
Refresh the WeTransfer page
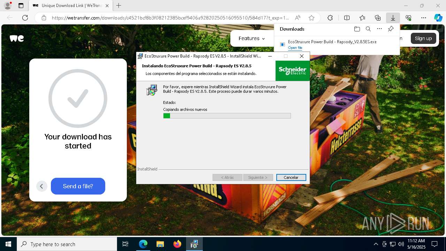25,18
